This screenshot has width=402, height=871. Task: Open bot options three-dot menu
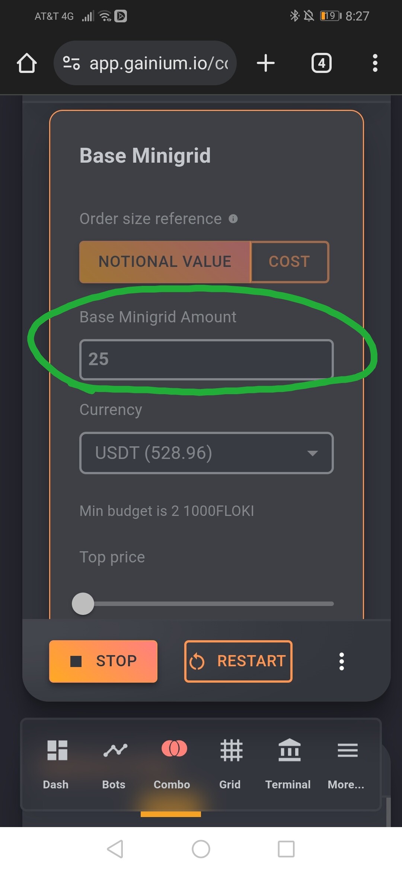[x=341, y=661]
